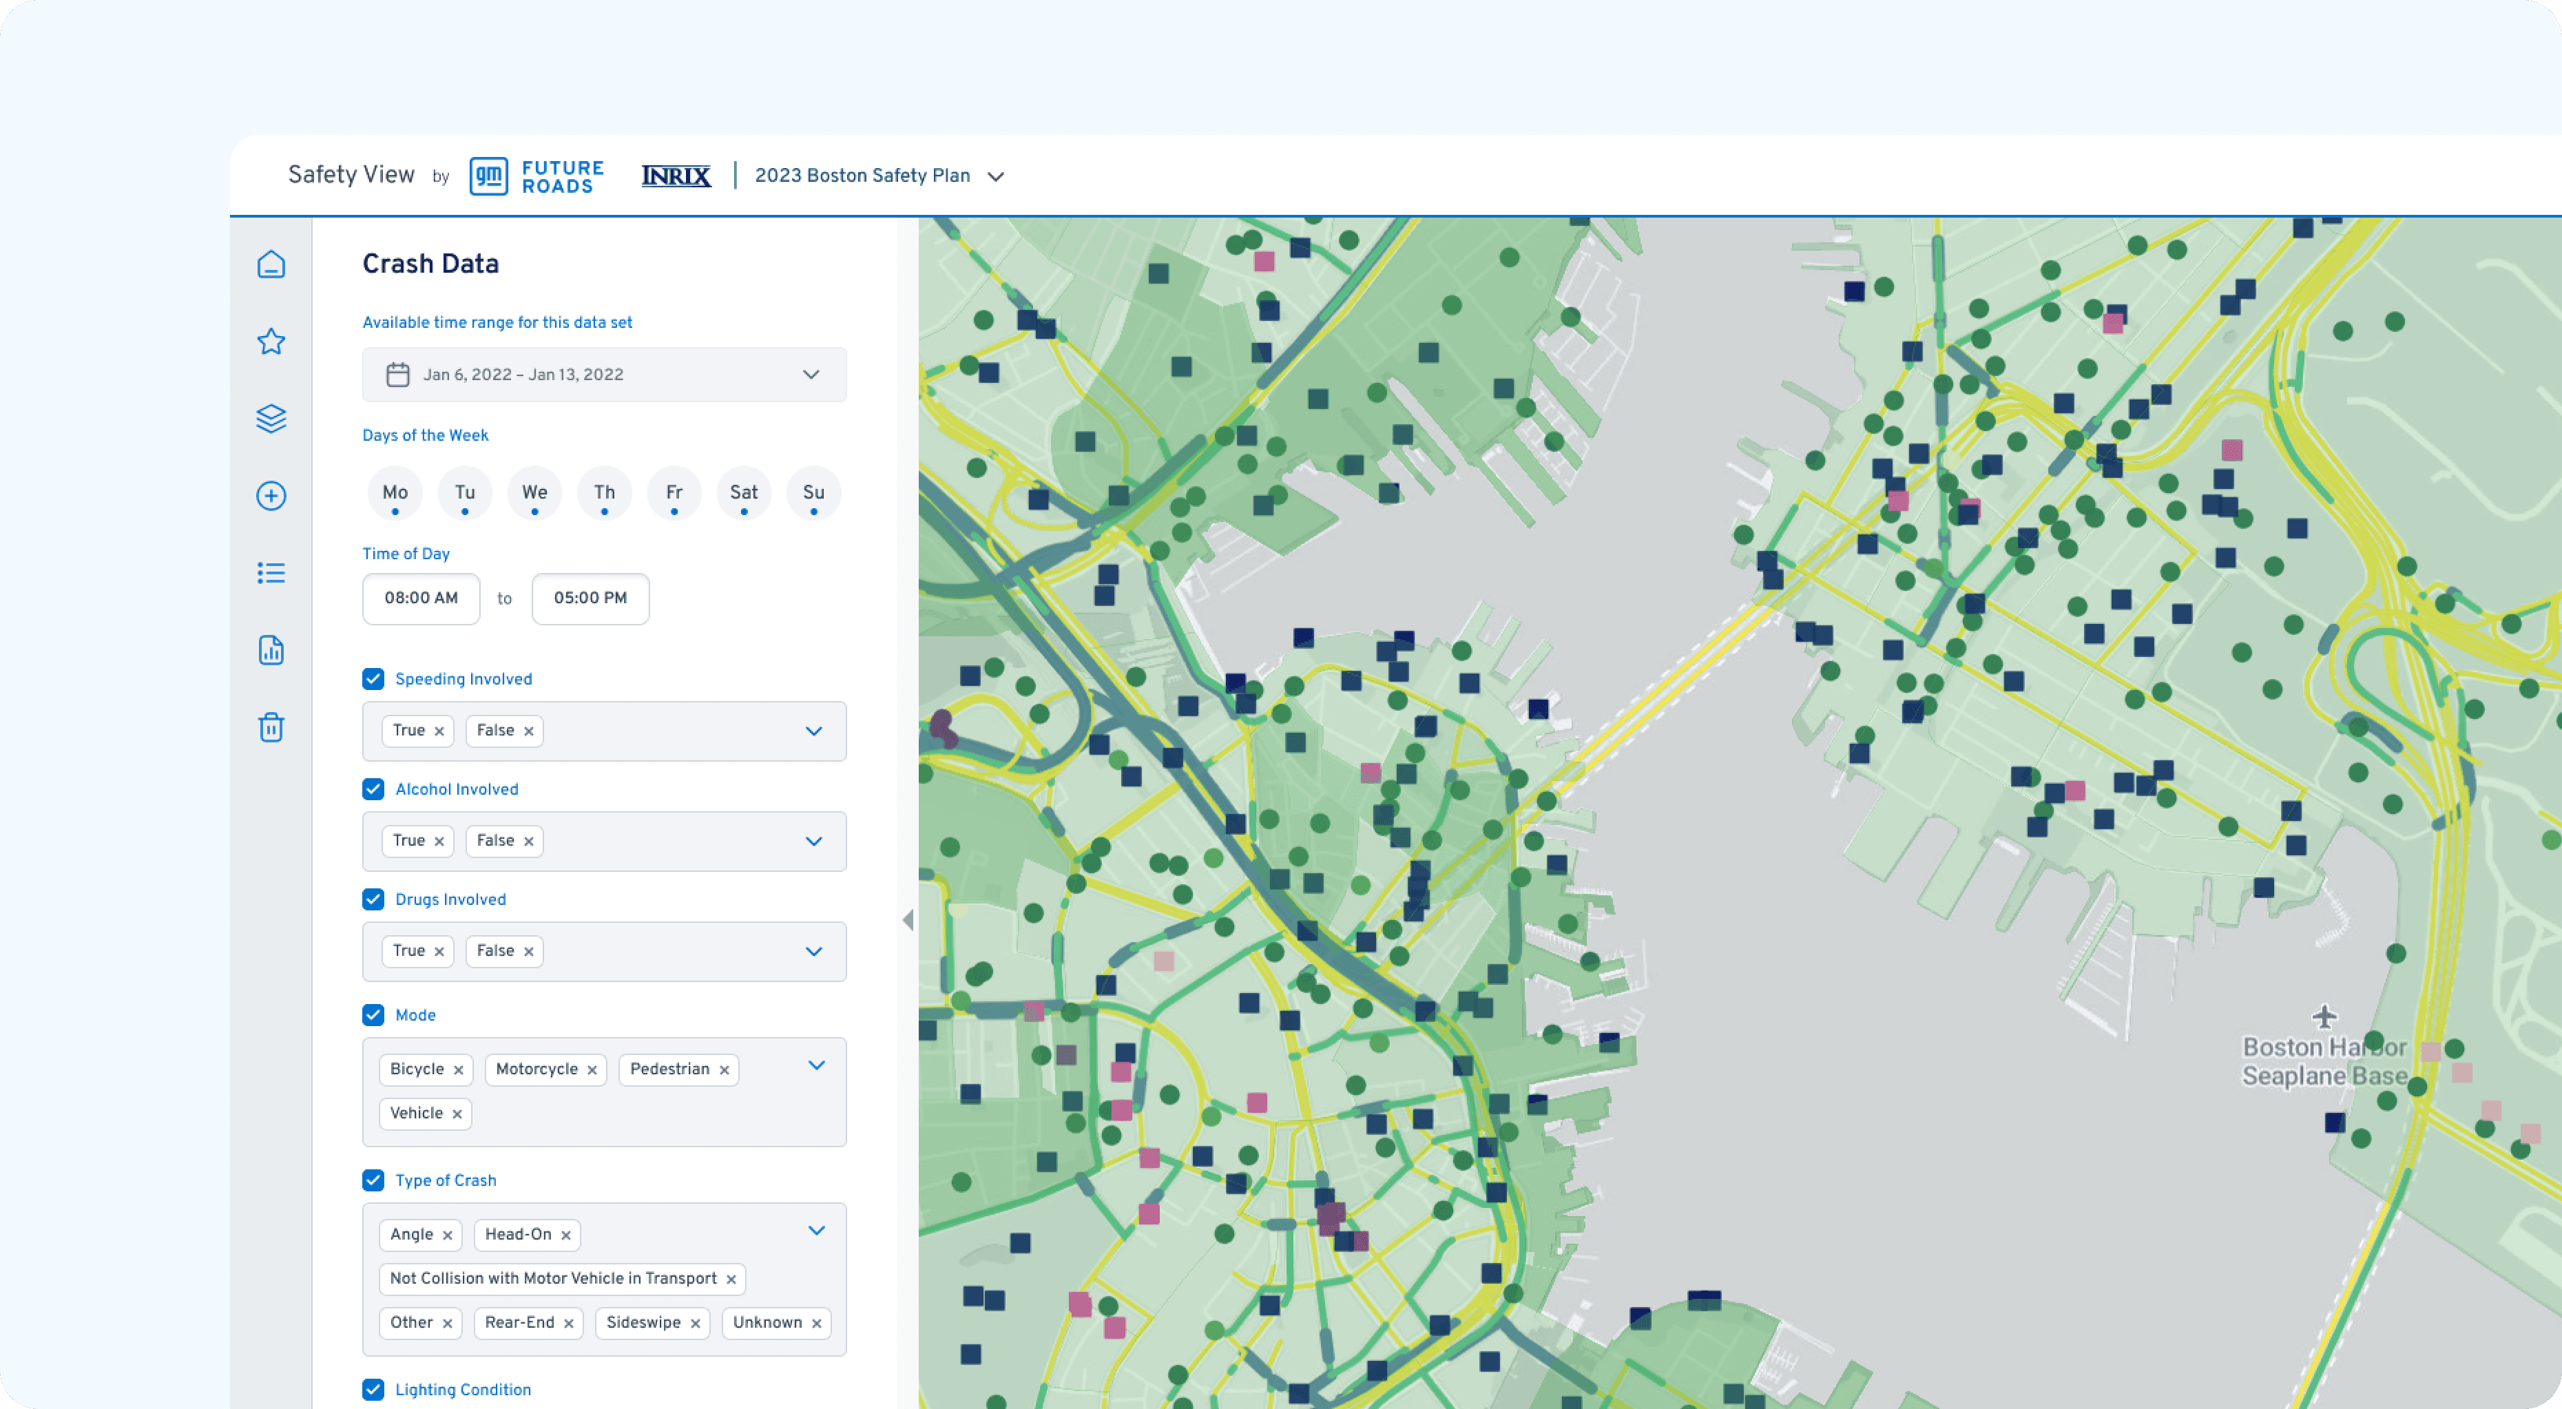Select the Mo day button

coord(395,493)
